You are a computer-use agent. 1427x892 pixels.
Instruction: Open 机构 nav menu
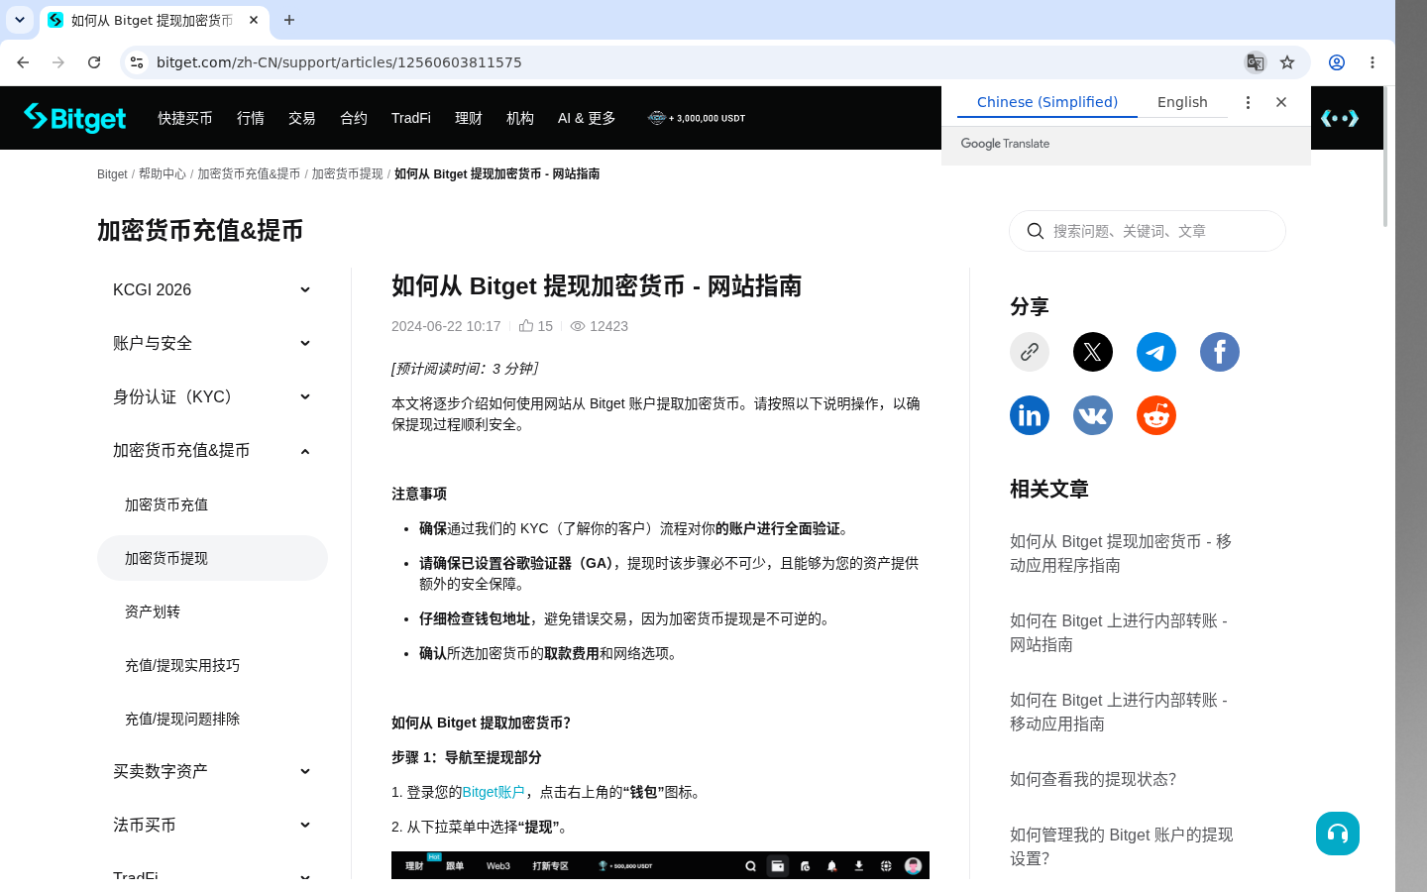point(520,118)
